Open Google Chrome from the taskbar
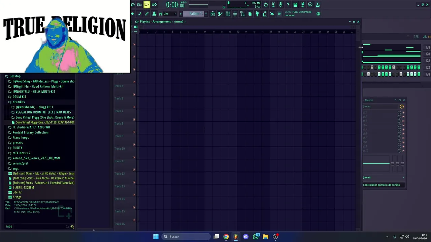The height and width of the screenshot is (242, 431). pos(226,237)
